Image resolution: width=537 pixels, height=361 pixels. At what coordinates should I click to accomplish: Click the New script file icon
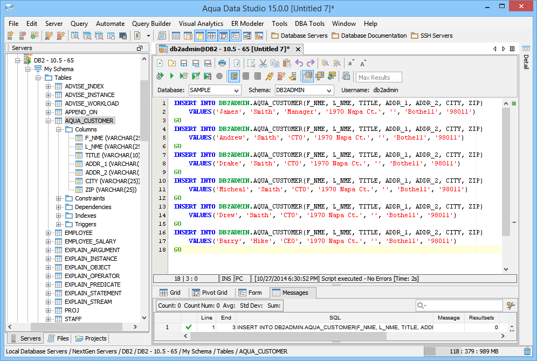click(x=160, y=63)
